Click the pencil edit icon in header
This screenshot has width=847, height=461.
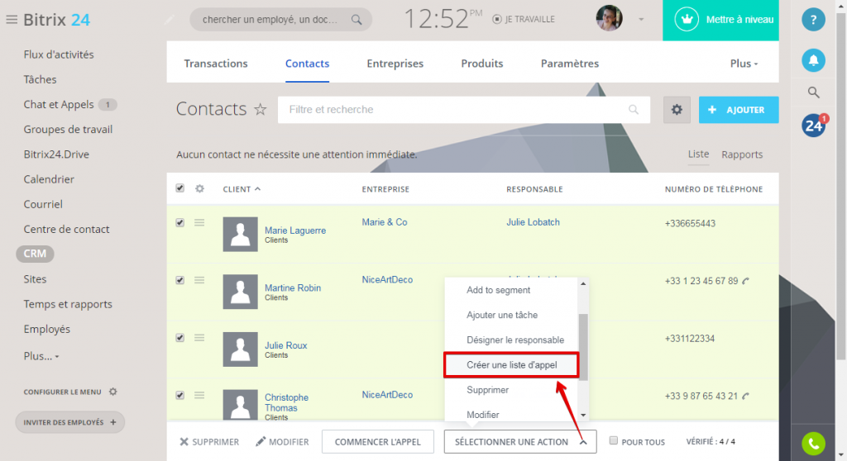tap(169, 20)
